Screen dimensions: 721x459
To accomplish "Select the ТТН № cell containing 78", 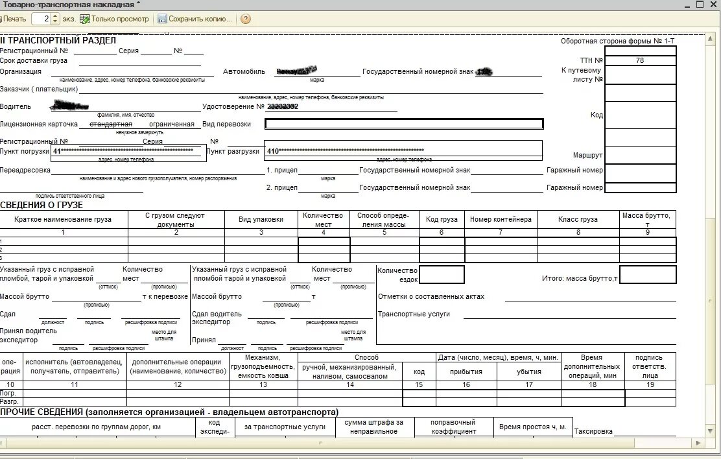I will [x=639, y=60].
